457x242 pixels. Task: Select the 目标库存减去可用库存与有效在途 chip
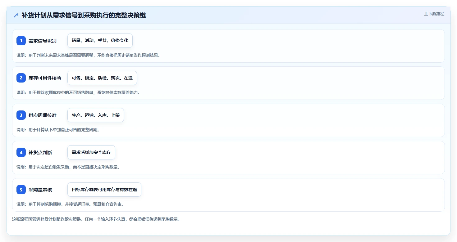pyautogui.click(x=104, y=190)
